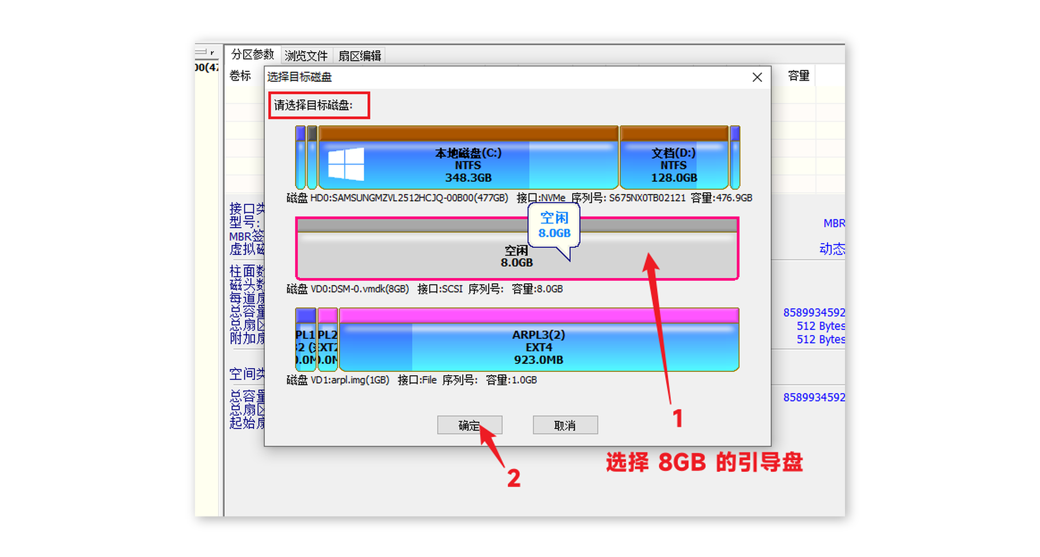Click the serial number S675NX0TB02121
Image resolution: width=1040 pixels, height=557 pixels.
(647, 198)
